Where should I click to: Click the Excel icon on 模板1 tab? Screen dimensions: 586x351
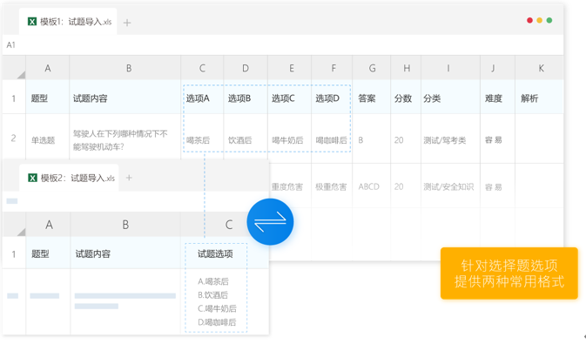tap(32, 22)
